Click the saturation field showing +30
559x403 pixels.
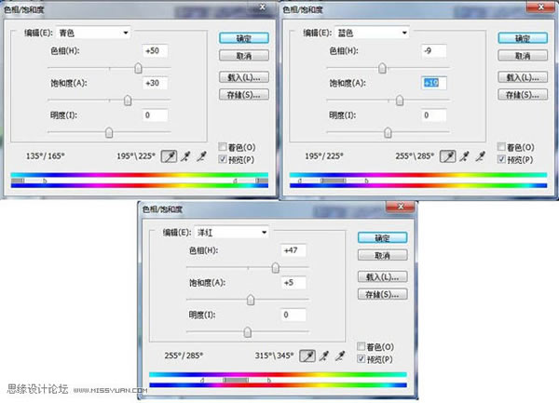[155, 83]
